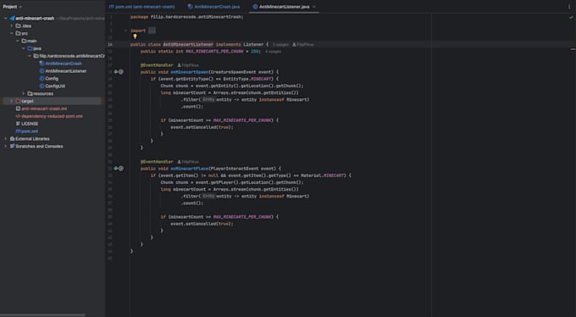Click the resources folder icon
The image size is (576, 317).
coord(30,93)
